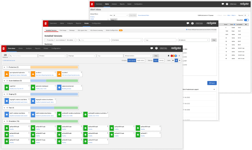Open the Analysis tab in the Overviews window
252x150 pixels.
(x=29, y=48)
